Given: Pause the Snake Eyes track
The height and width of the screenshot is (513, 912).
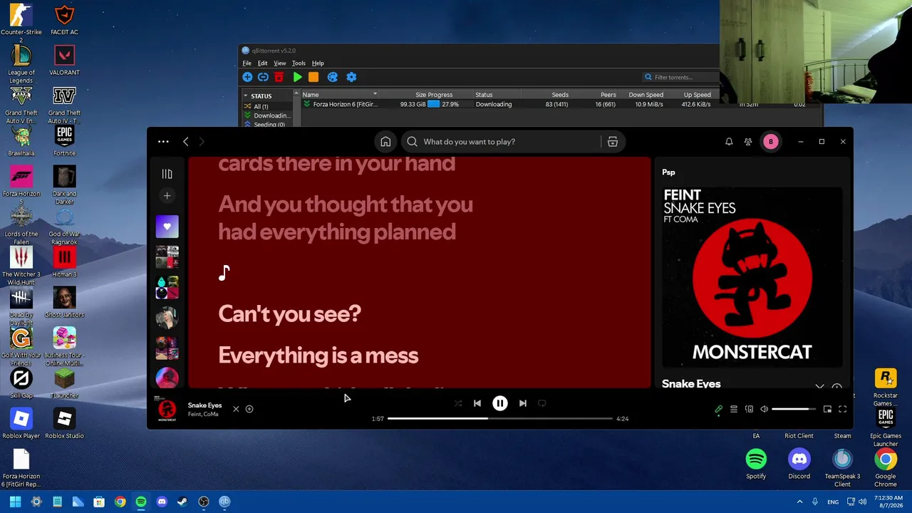Looking at the screenshot, I should click(x=500, y=403).
